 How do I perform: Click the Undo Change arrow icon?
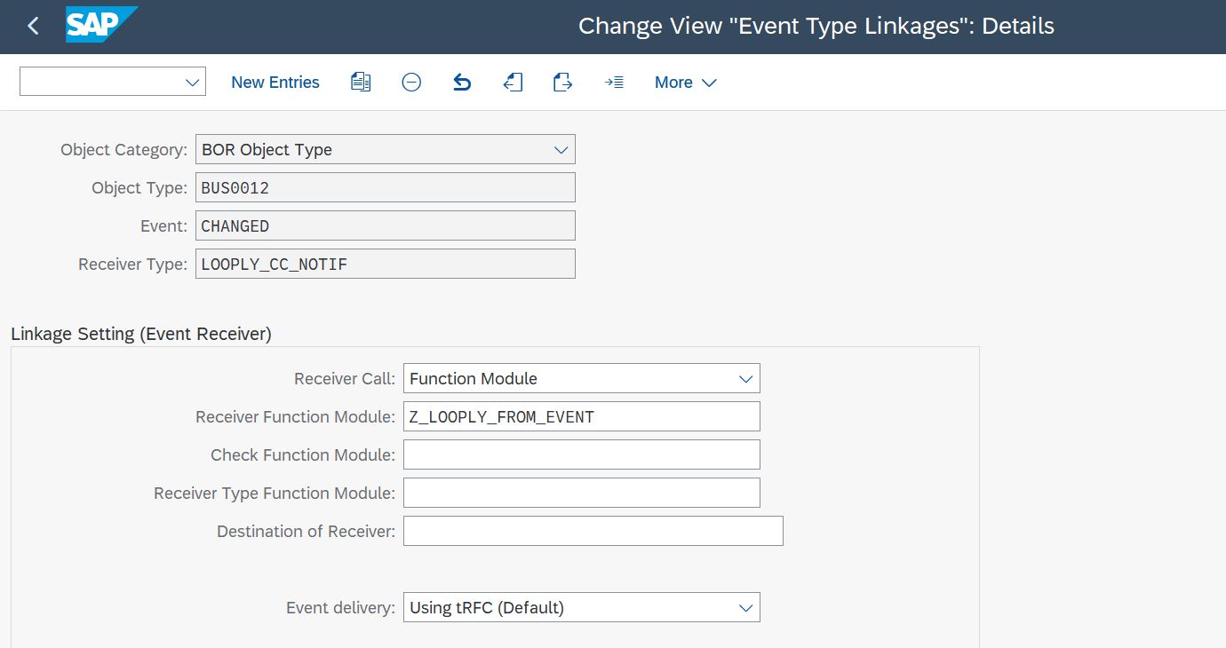(462, 83)
